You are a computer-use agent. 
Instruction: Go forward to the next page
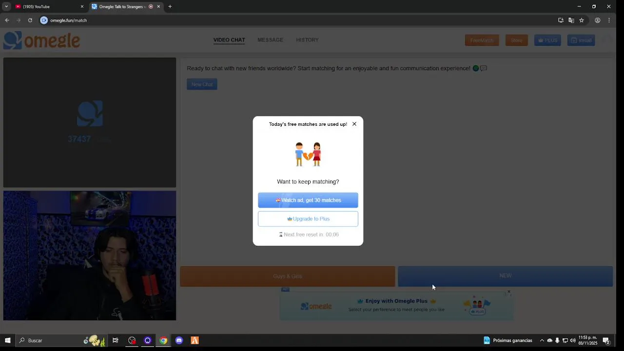[19, 20]
